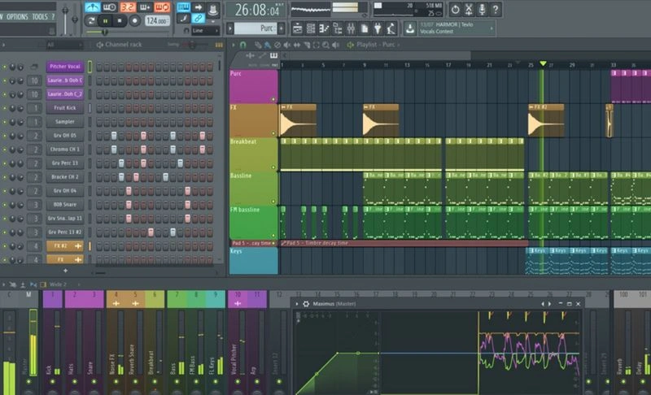Toggle the Playlist magnet snap icon
Viewport: 651px width, 395px height.
tap(242, 45)
